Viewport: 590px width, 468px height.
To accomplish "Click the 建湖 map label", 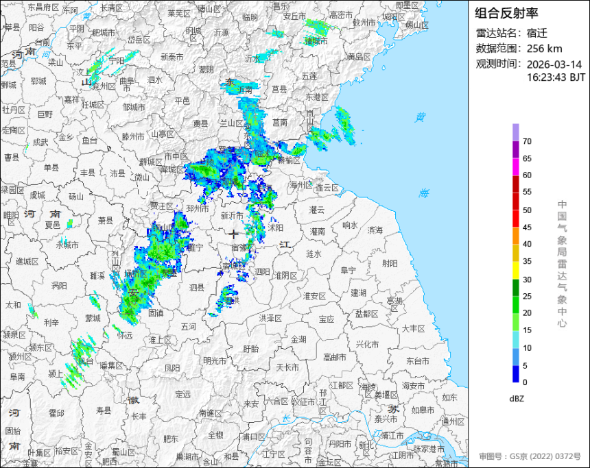I will coord(358,293).
